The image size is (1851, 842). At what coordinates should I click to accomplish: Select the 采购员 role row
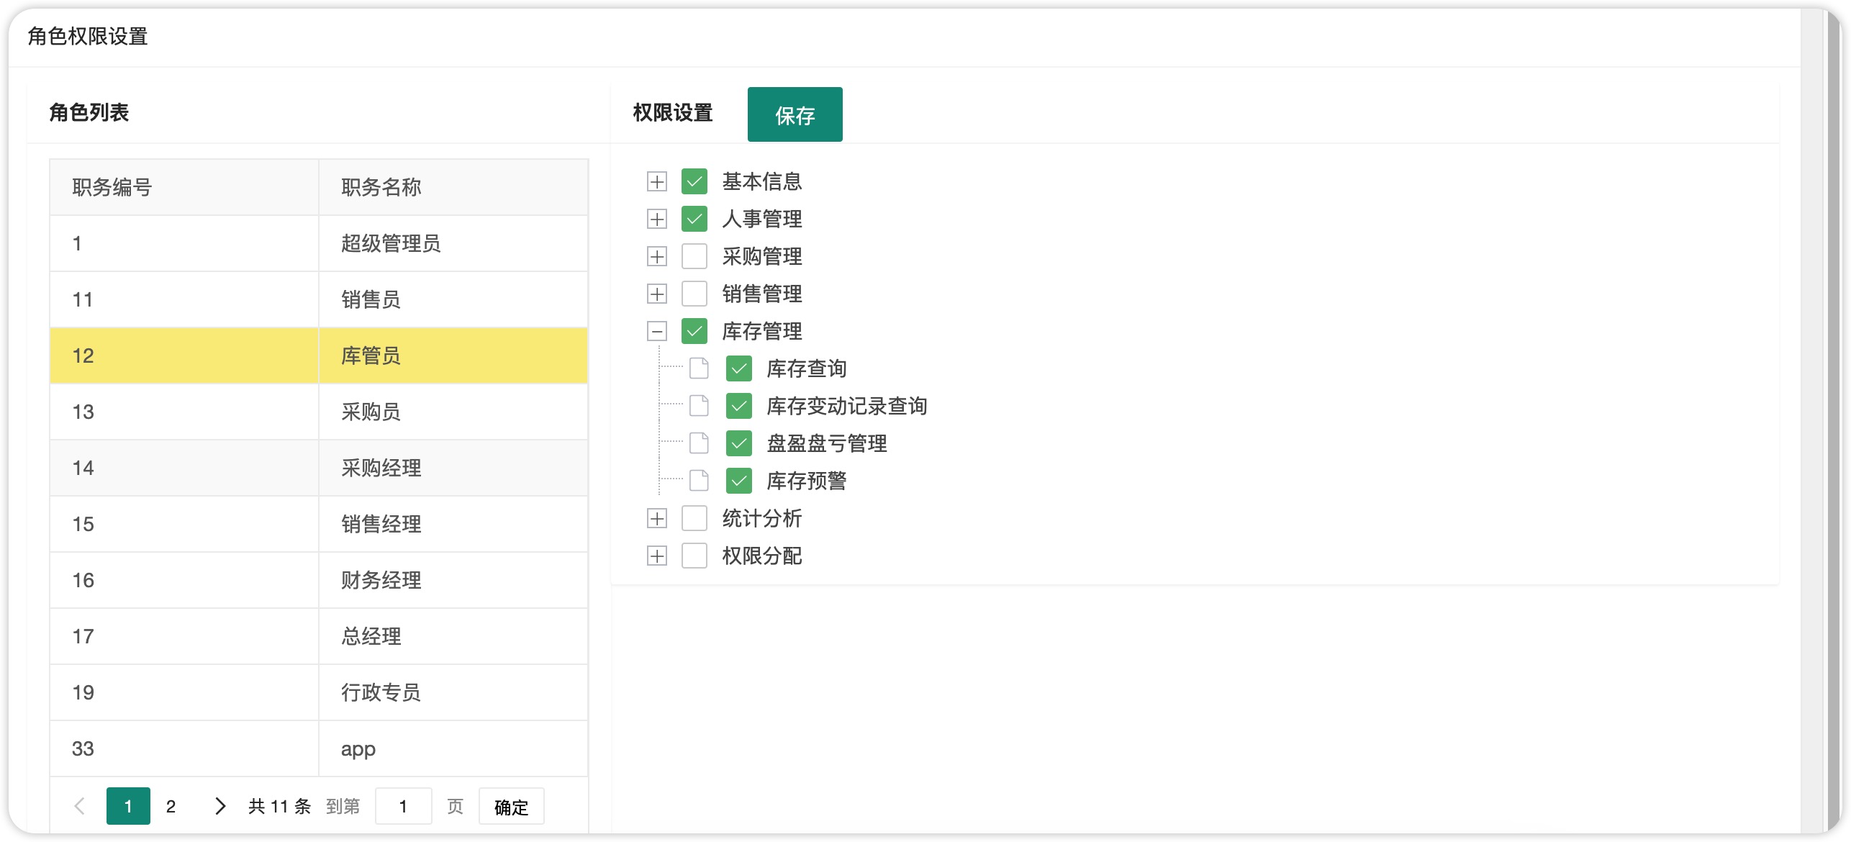[319, 412]
